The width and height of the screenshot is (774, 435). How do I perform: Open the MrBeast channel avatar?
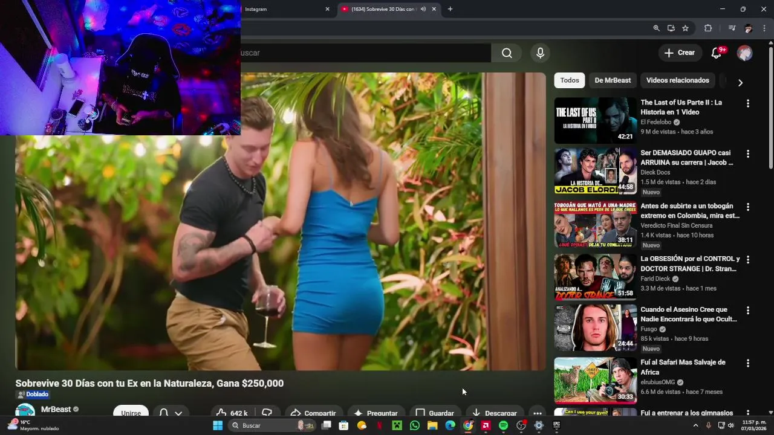[25, 411]
